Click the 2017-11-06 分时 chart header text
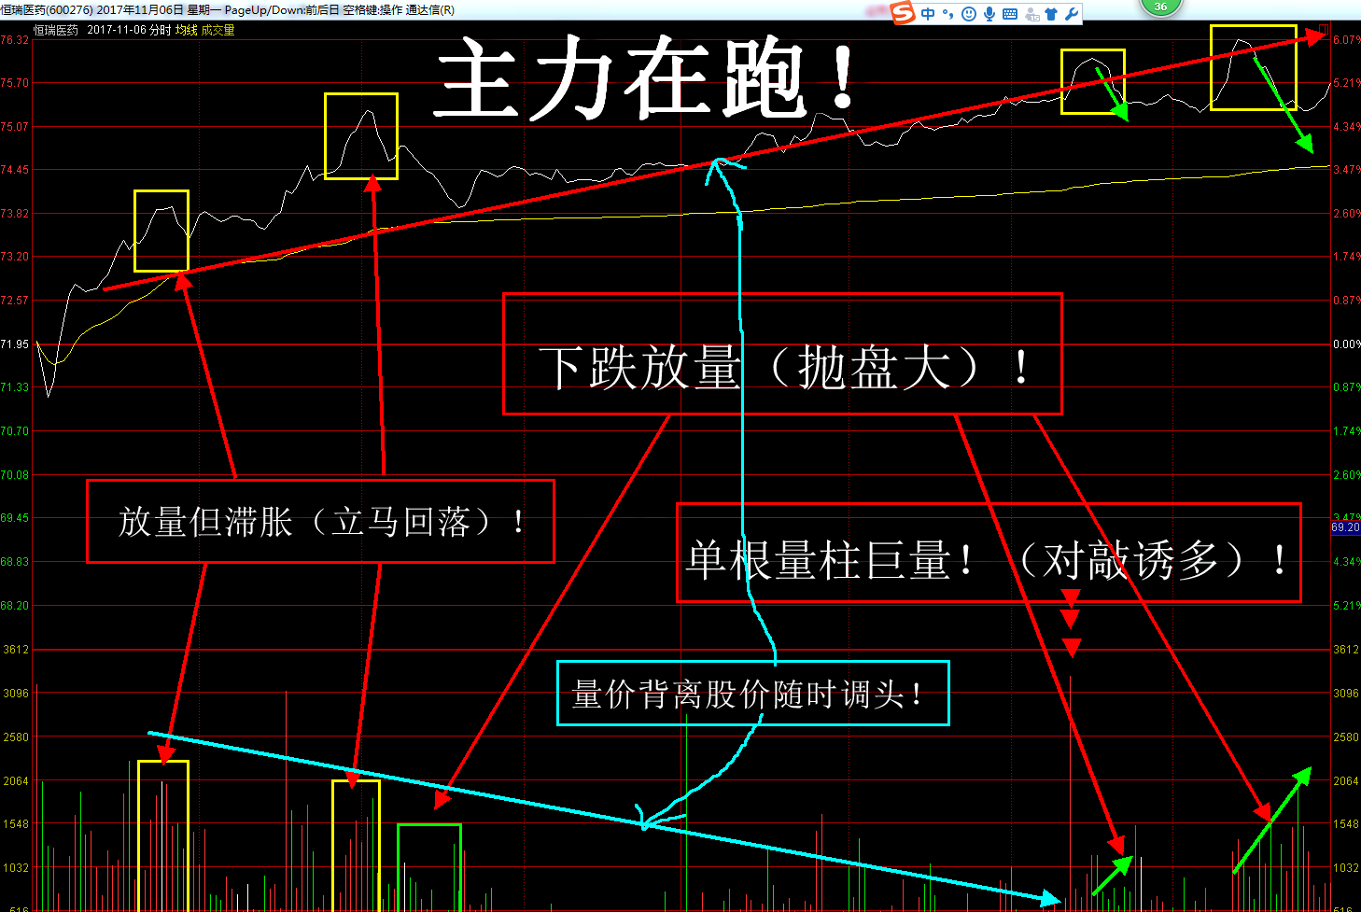This screenshot has height=912, width=1361. coord(130,30)
